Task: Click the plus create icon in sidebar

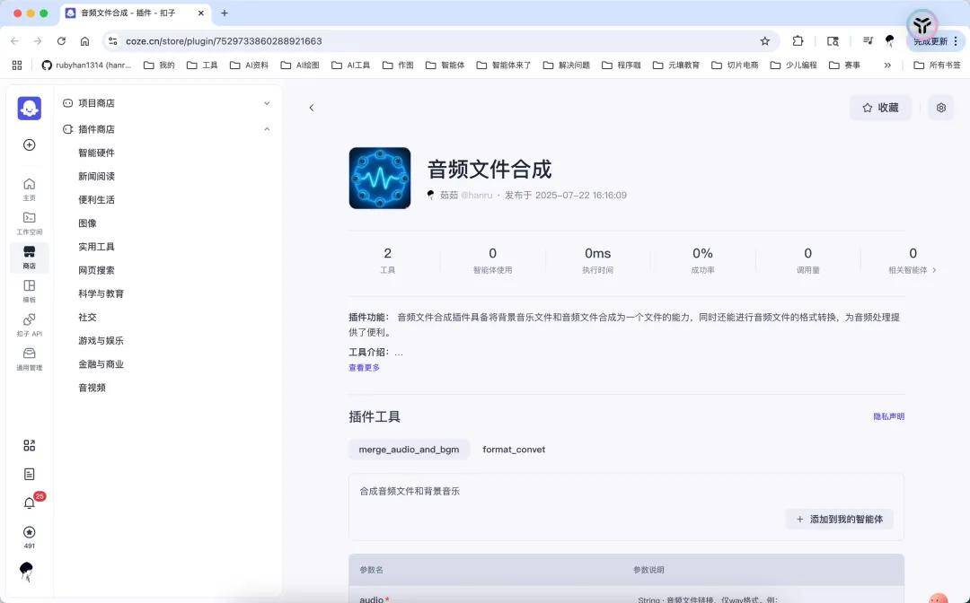Action: coord(29,145)
